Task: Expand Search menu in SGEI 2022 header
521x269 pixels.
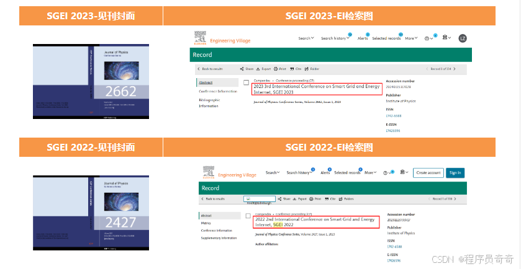Action: (x=273, y=172)
